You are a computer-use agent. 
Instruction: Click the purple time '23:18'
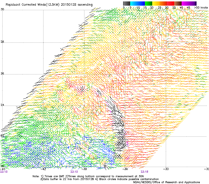click(x=145, y=172)
